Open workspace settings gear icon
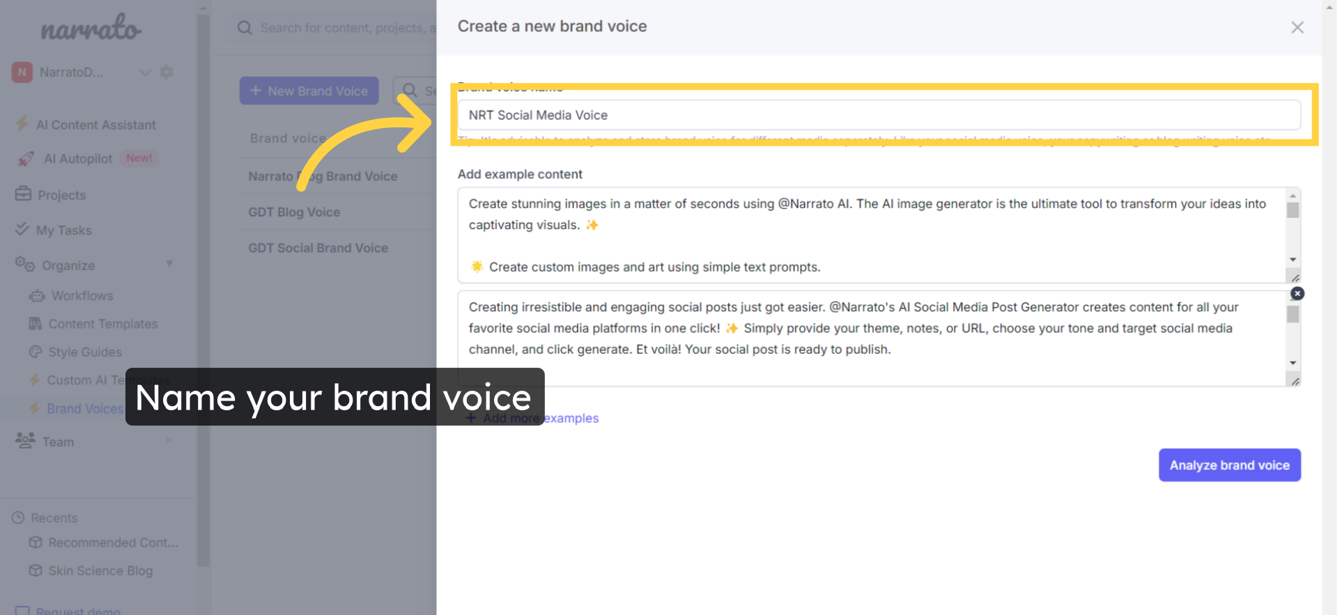Image resolution: width=1338 pixels, height=615 pixels. tap(167, 72)
